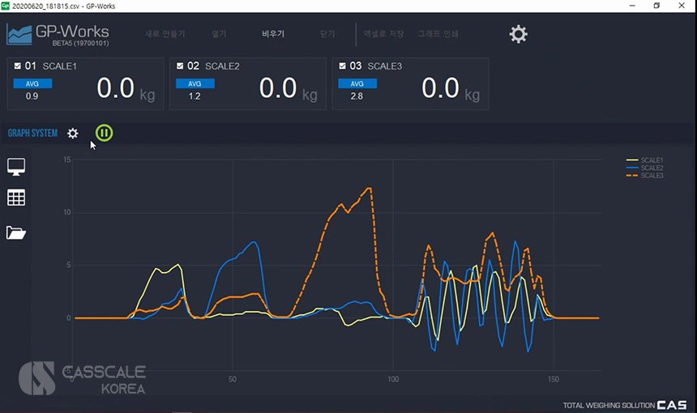Click 비우기 to clear data
This screenshot has width=697, height=413.
coord(273,35)
